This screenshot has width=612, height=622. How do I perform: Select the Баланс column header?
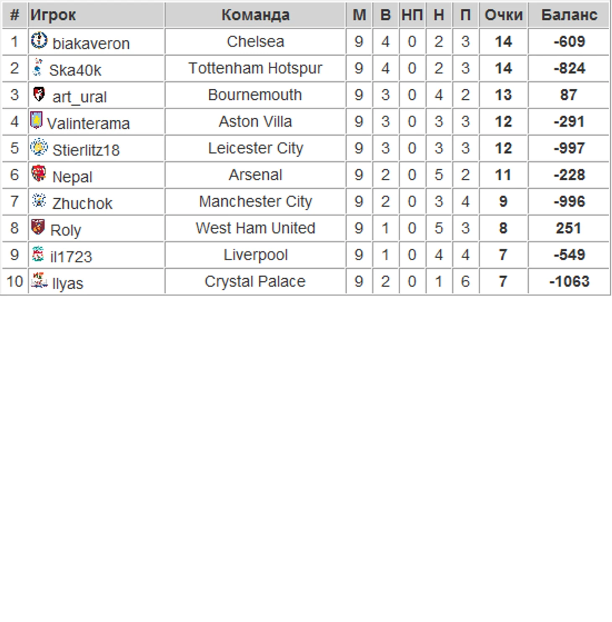(569, 15)
